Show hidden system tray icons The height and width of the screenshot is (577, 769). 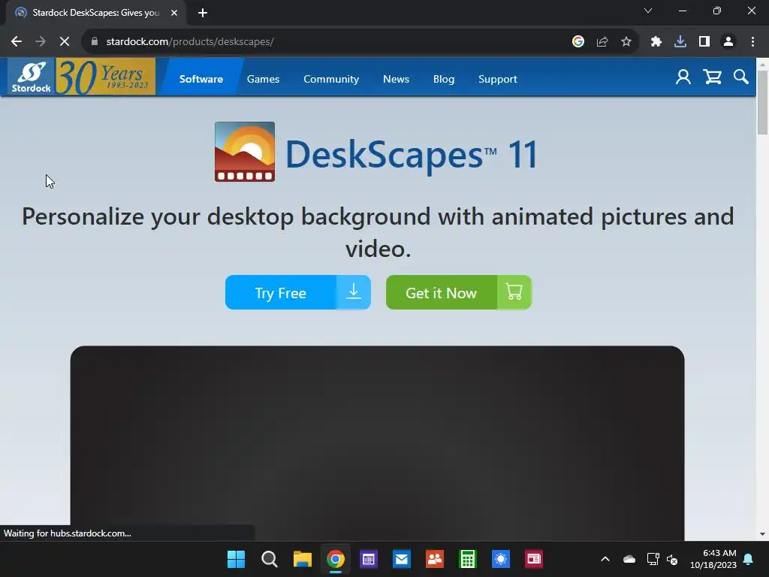coord(605,559)
